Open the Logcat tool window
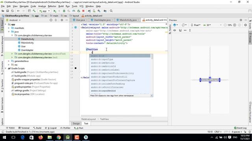The height and width of the screenshot is (141, 252). click(x=51, y=128)
